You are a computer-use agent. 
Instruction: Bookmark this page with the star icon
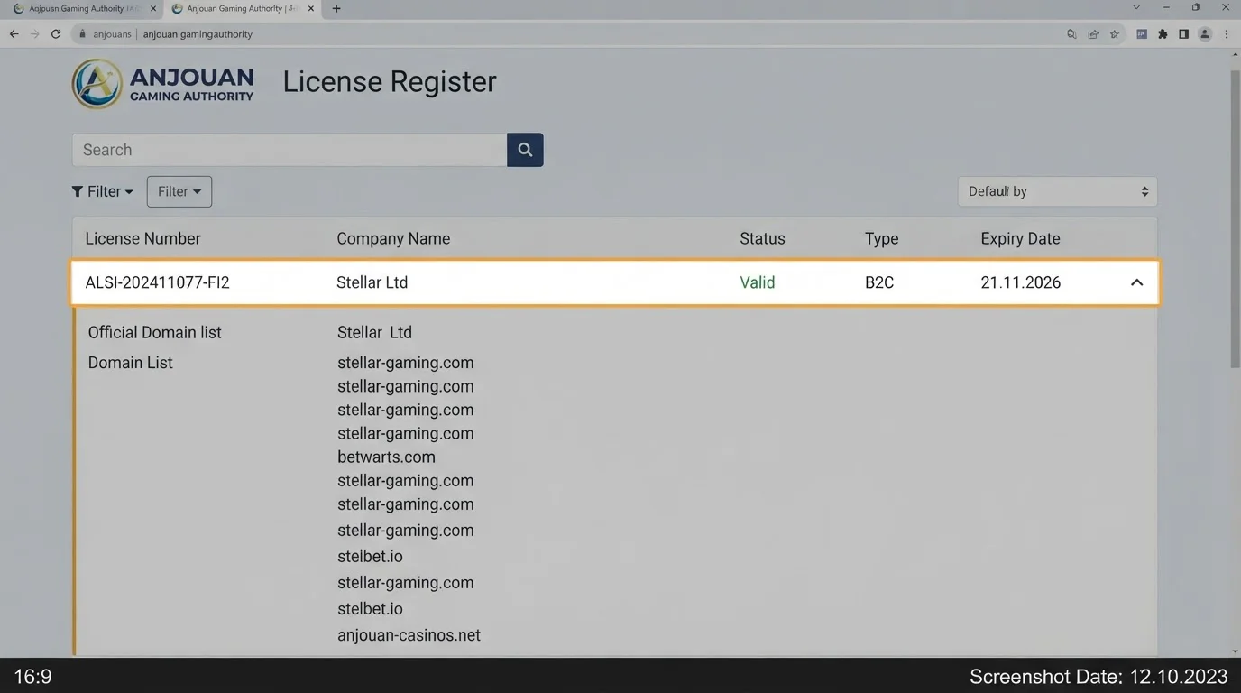coord(1115,34)
